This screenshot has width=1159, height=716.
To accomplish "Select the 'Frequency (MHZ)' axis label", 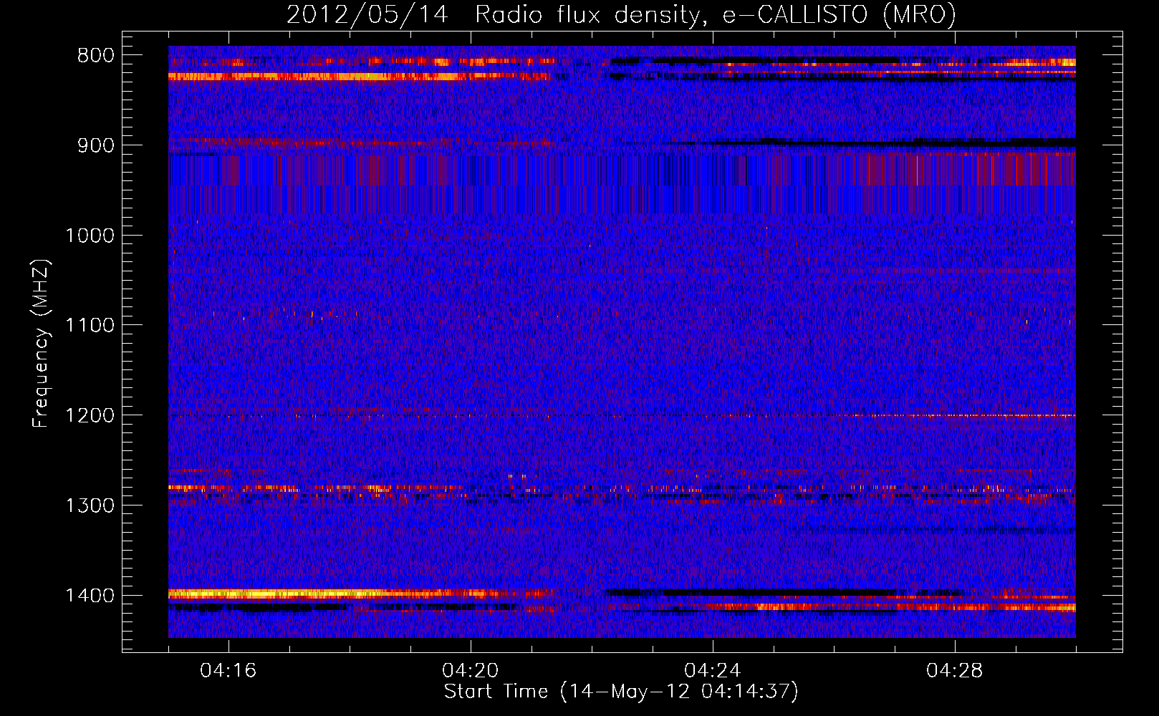I will pyautogui.click(x=41, y=344).
